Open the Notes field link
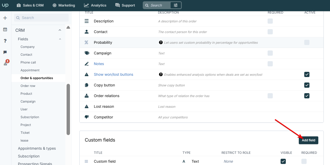 point(99,64)
